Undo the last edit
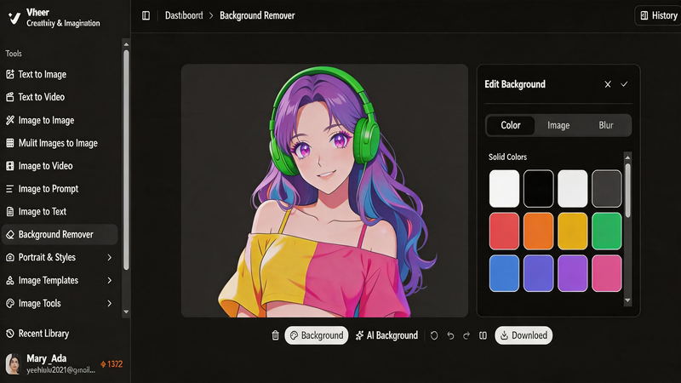 coord(450,335)
